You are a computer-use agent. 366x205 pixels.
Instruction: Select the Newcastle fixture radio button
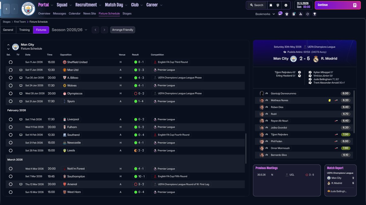[x=11, y=143]
